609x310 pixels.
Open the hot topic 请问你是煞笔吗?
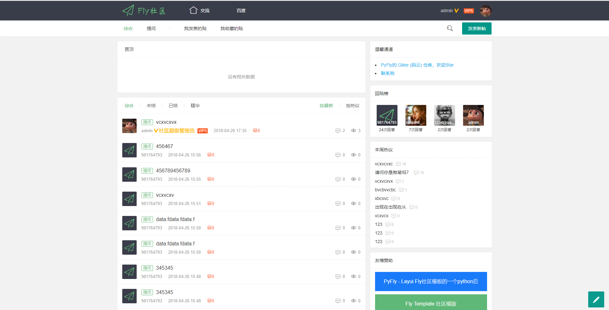392,172
